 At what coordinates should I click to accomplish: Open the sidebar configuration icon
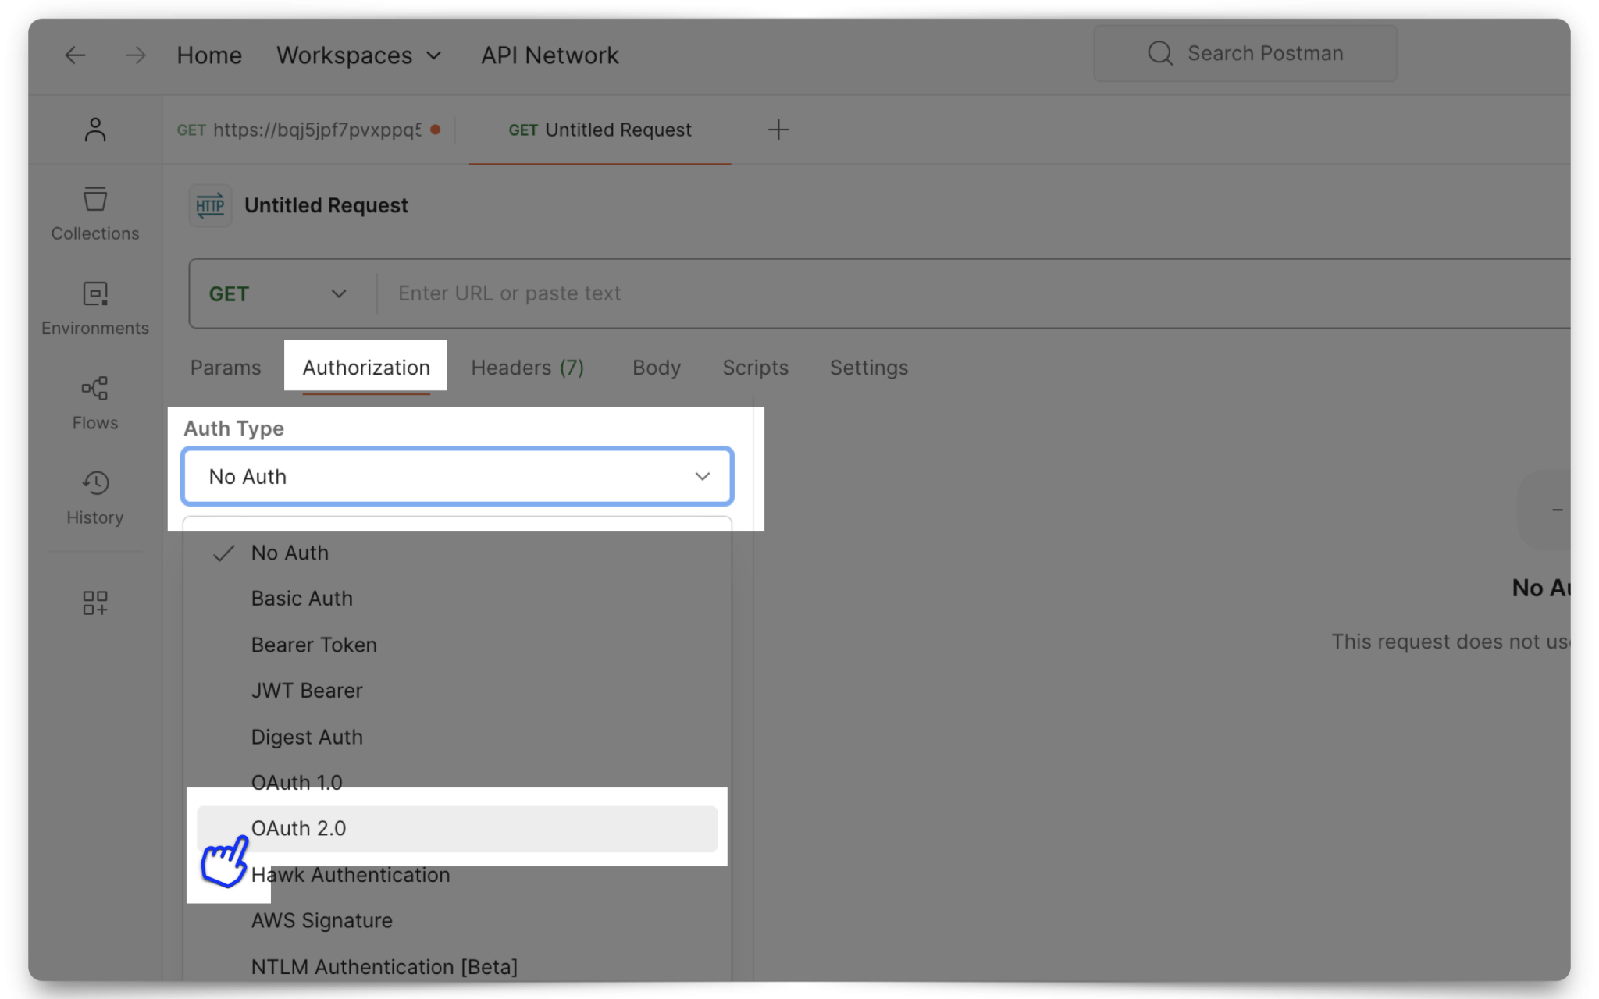[94, 601]
